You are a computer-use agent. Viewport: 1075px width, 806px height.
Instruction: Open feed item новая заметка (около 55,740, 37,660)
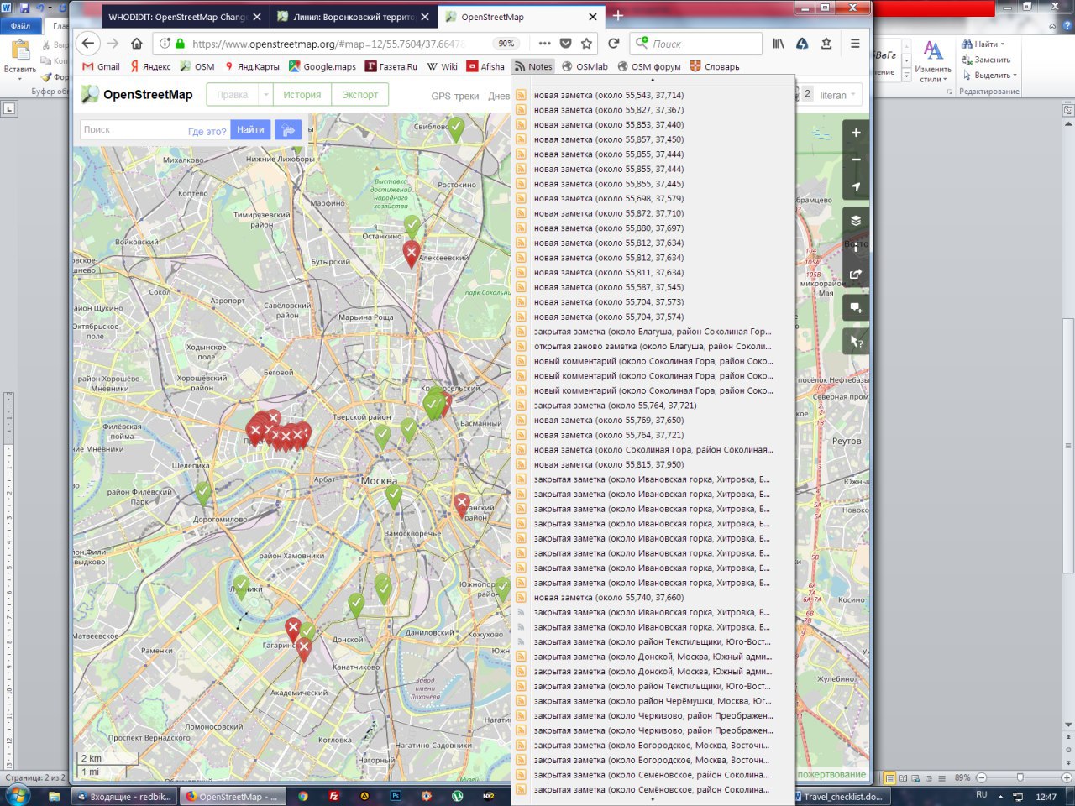click(x=609, y=598)
